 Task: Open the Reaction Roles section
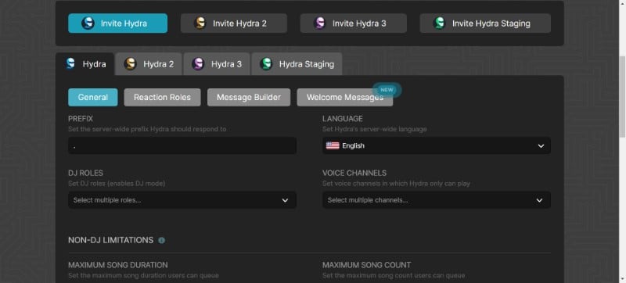coord(162,97)
